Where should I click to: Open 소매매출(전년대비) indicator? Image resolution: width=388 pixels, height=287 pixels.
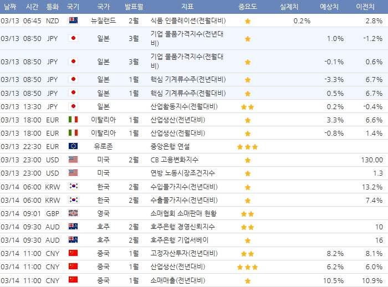tap(178, 280)
